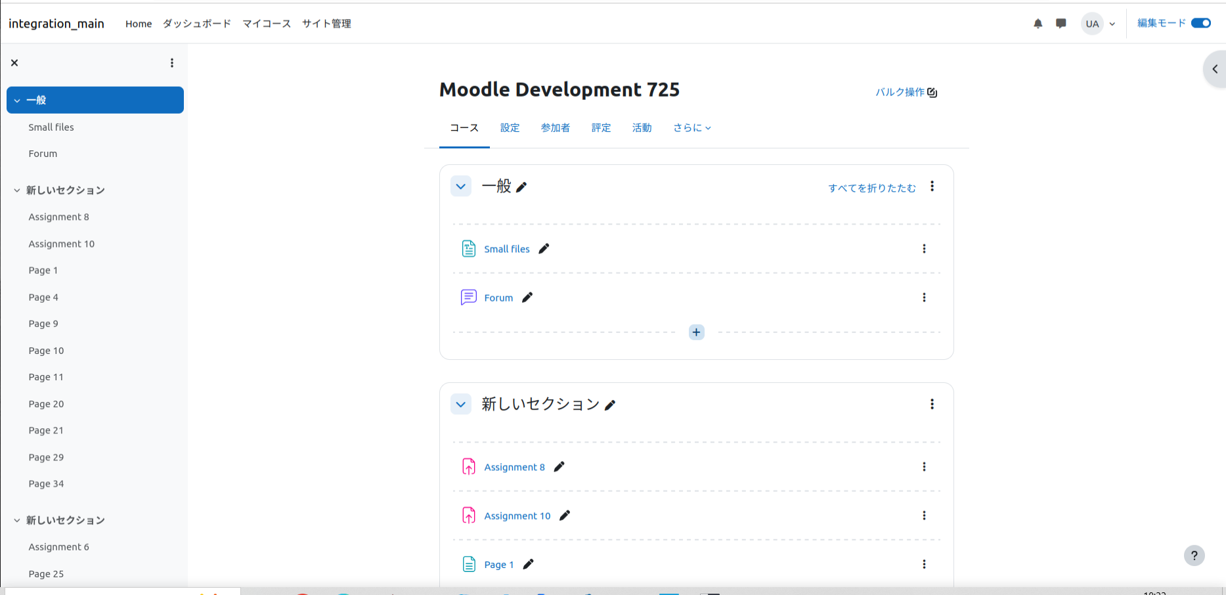Image resolution: width=1226 pixels, height=595 pixels.
Task: Click the Small files activity icon
Action: [469, 249]
